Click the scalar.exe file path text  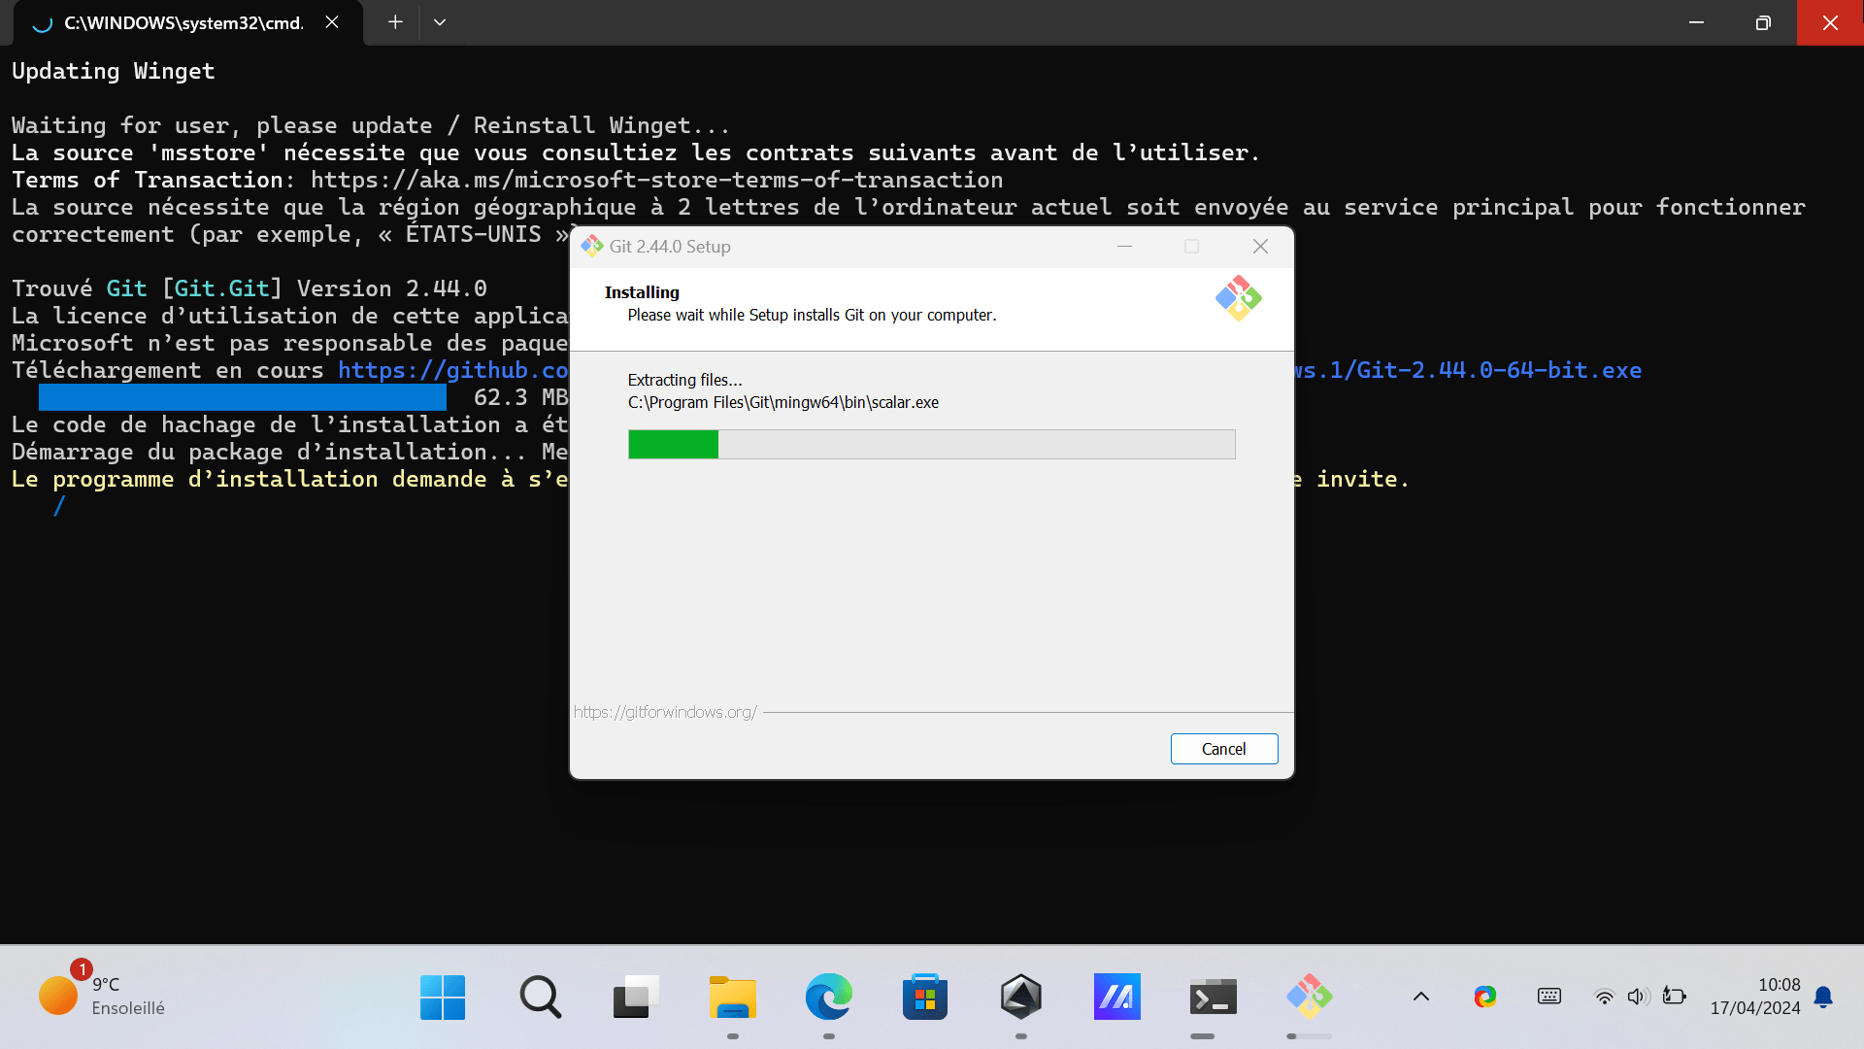783,402
